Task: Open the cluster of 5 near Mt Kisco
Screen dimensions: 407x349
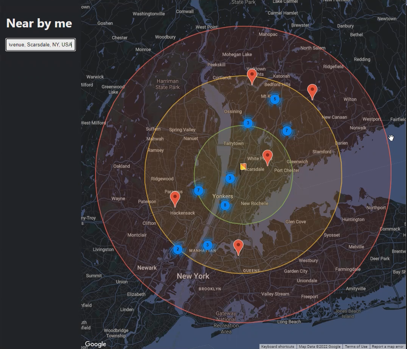Action: point(275,99)
